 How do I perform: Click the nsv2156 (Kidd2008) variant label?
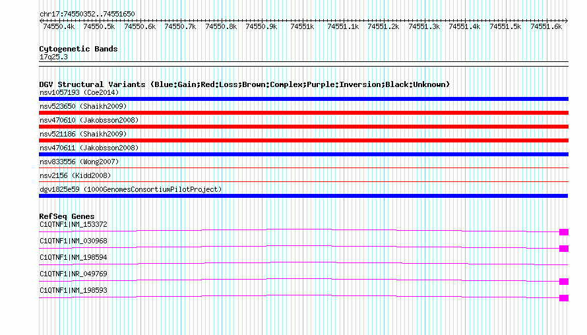(x=75, y=175)
